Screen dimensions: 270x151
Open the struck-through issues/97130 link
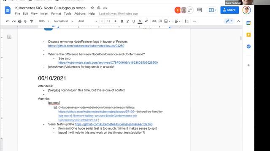tap(96, 112)
